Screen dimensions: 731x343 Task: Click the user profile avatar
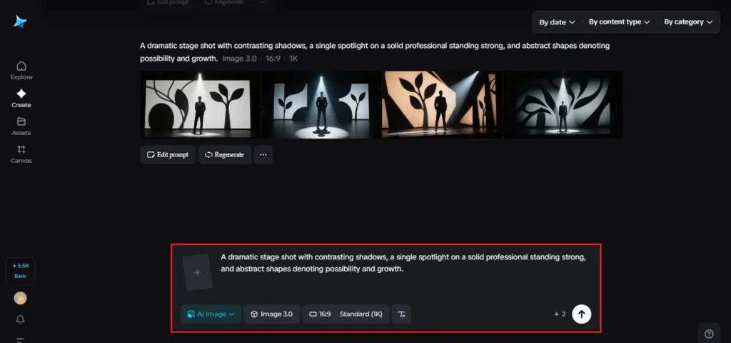pyautogui.click(x=21, y=298)
